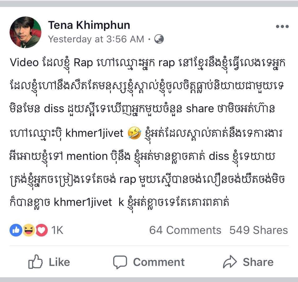Image resolution: width=298 pixels, height=282 pixels.
Task: Open Tena Khimphun's profile picture
Action: (x=25, y=32)
